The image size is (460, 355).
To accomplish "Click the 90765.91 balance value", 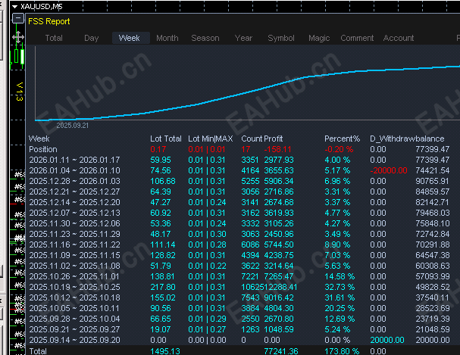I will pos(432,181).
